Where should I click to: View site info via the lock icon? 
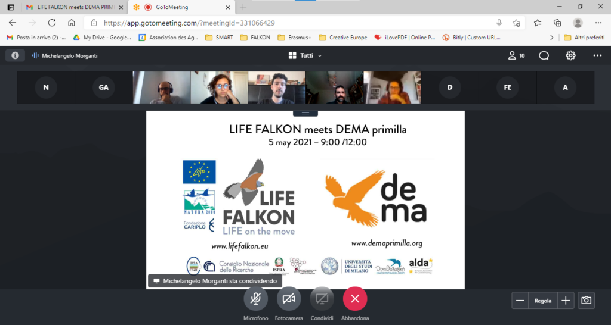point(94,23)
